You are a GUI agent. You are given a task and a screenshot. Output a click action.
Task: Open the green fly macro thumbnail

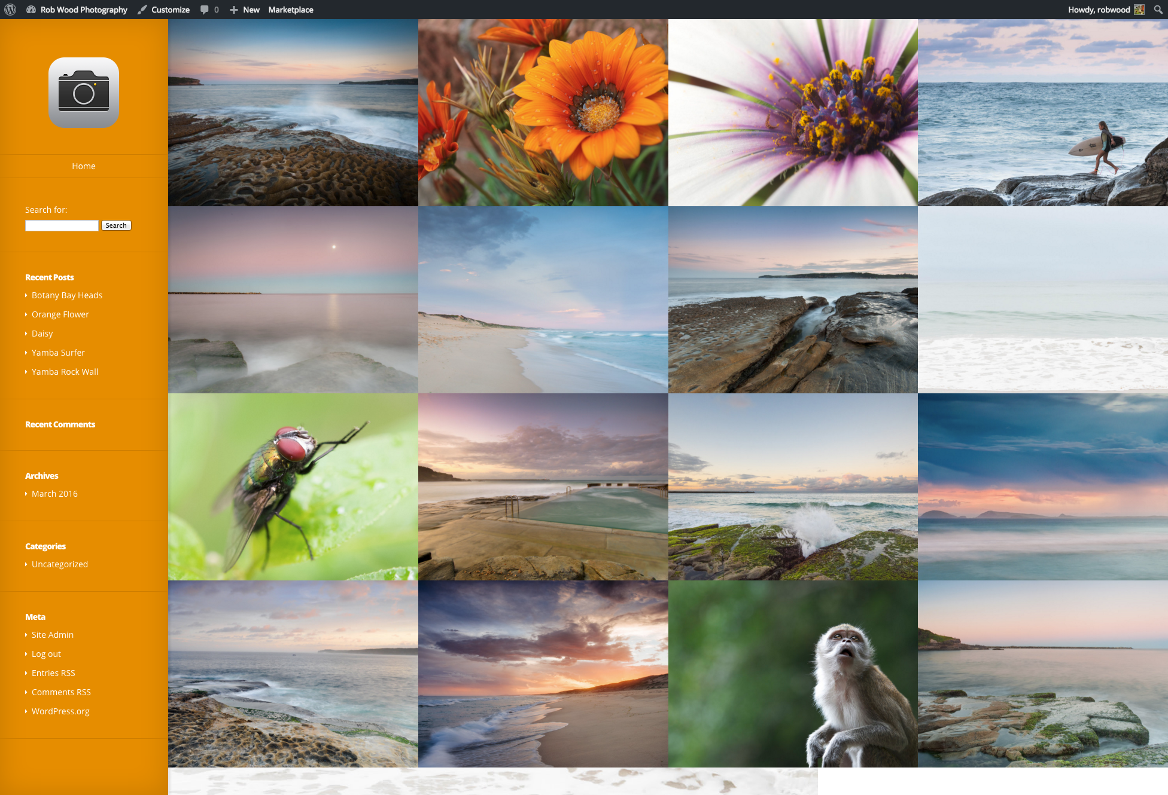293,487
